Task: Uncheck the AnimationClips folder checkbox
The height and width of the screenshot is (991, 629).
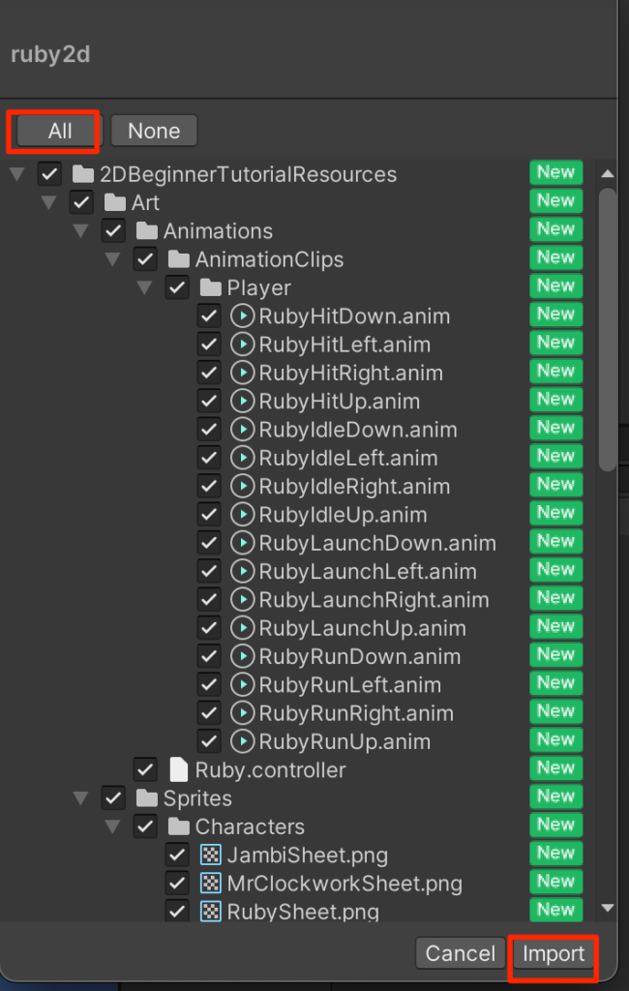Action: (145, 259)
